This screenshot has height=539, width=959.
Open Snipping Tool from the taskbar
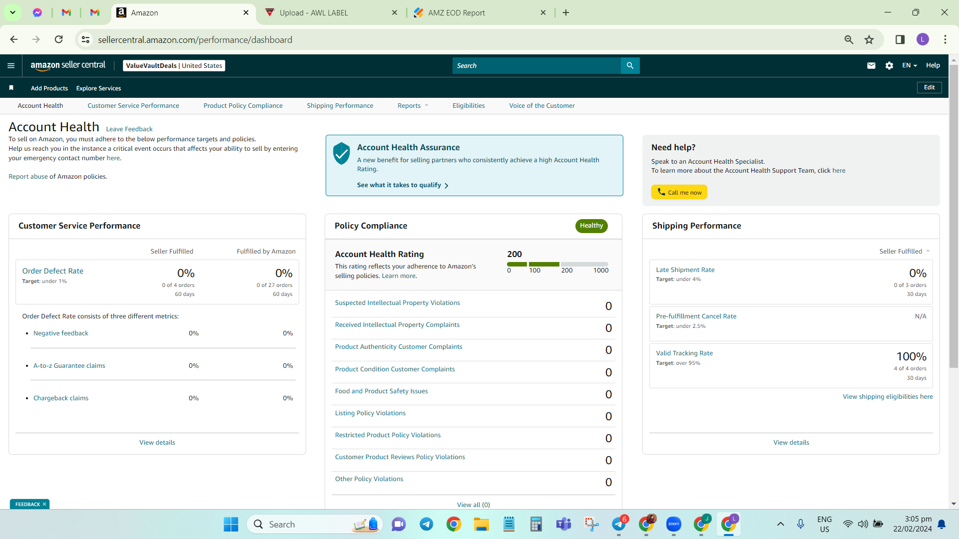591,524
